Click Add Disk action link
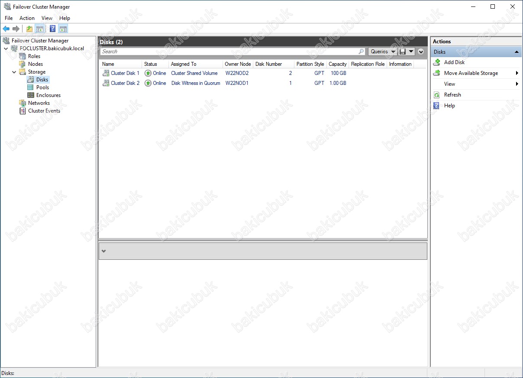The image size is (523, 378). (454, 62)
